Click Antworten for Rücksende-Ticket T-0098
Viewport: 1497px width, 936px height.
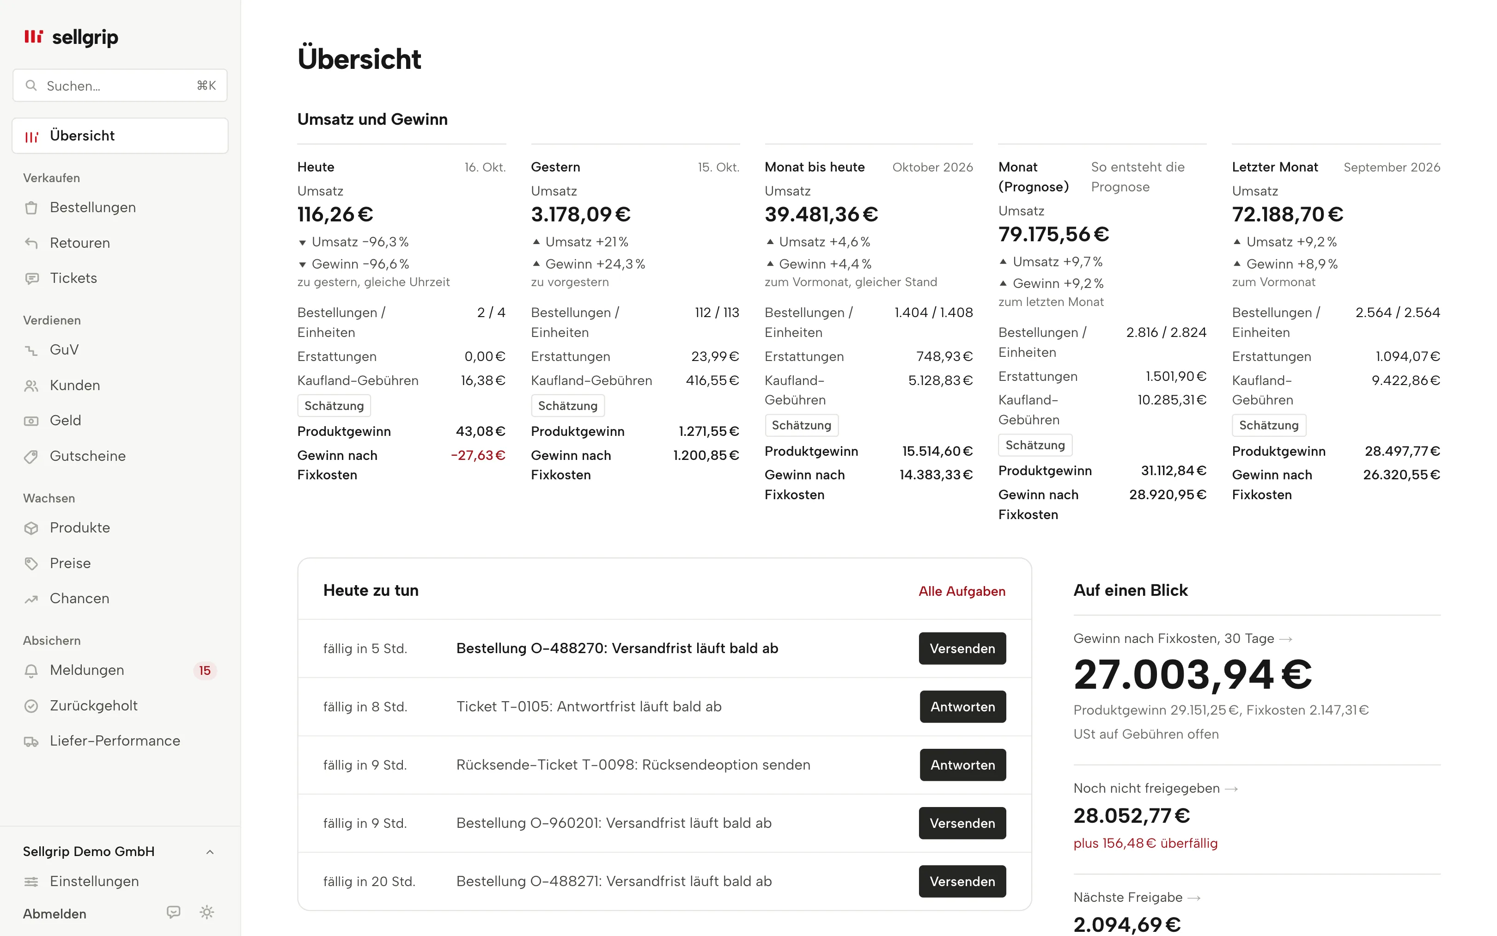963,765
